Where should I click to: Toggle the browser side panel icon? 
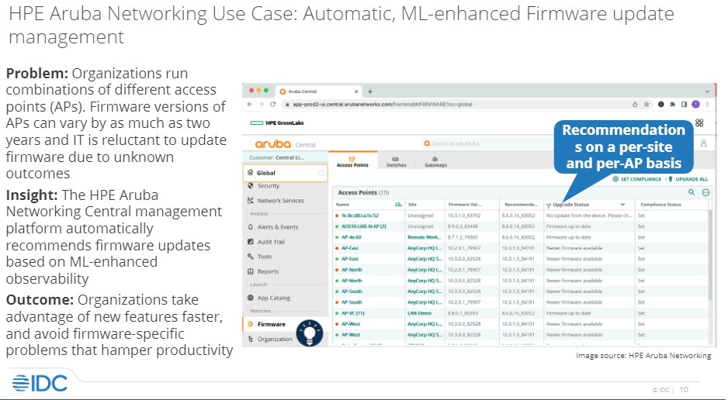(684, 105)
